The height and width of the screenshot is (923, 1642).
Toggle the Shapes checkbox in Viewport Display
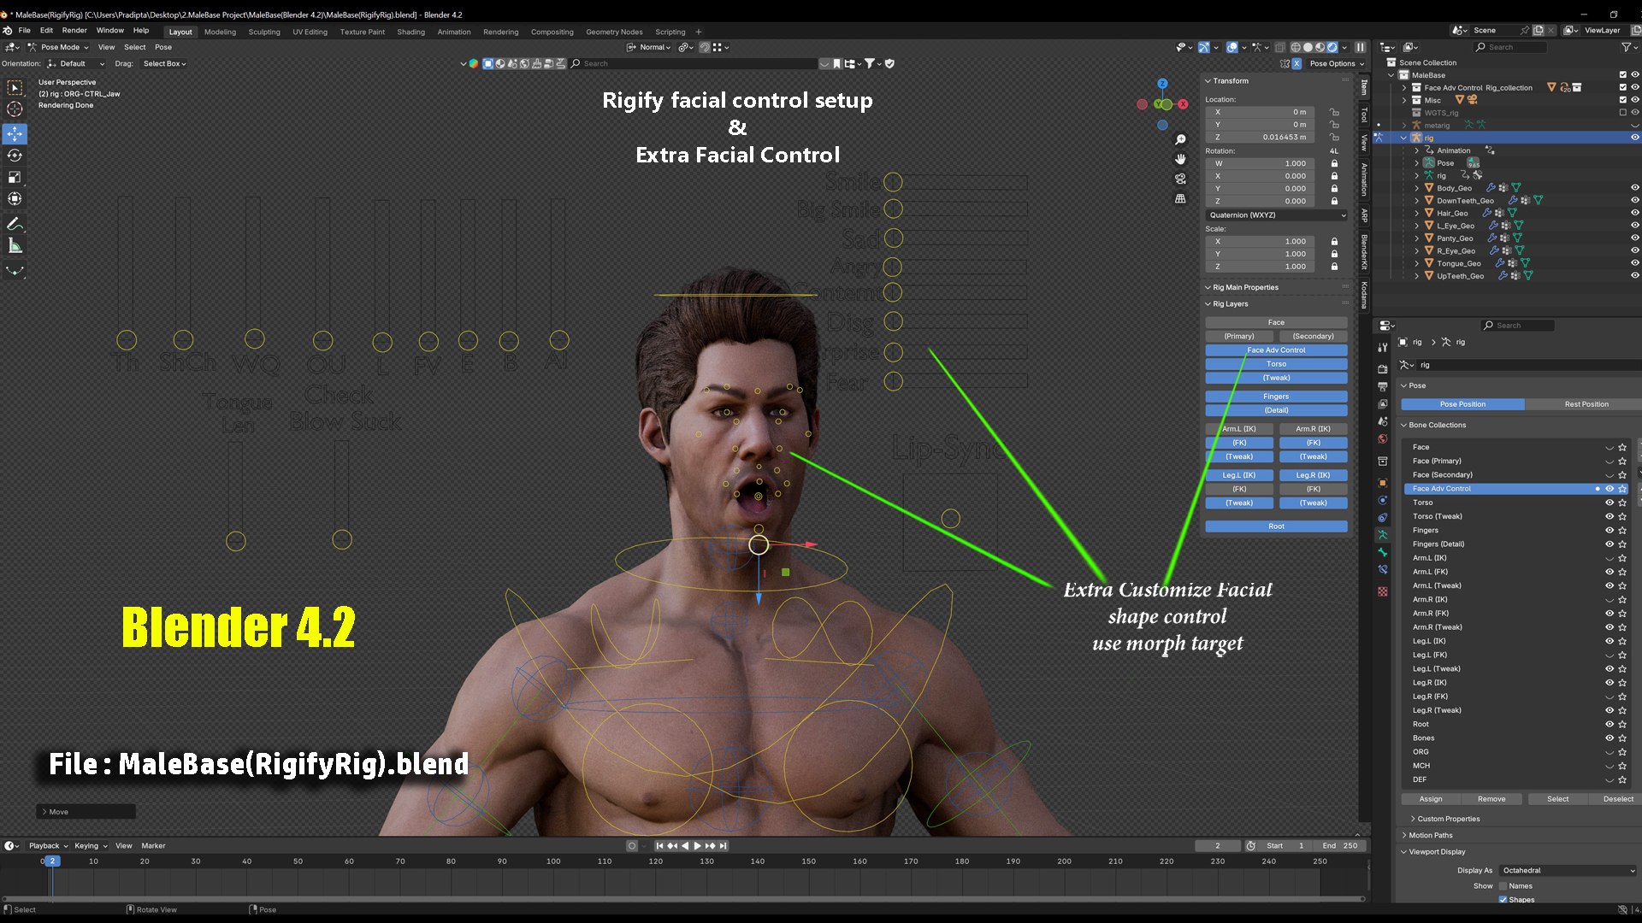pyautogui.click(x=1503, y=899)
